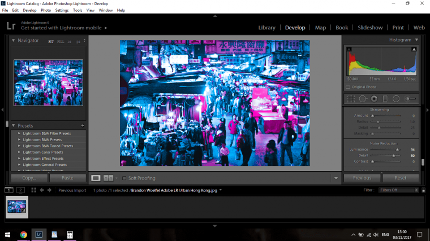Open Navigator zoom ratio dropdown

tap(84, 41)
